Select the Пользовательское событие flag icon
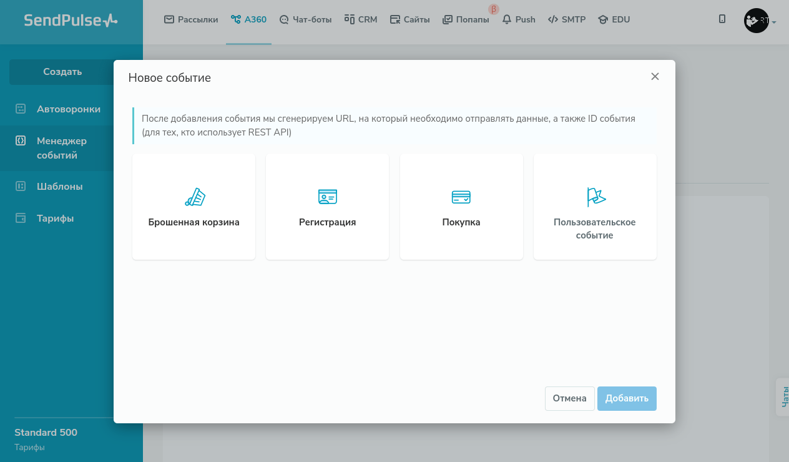 tap(595, 197)
